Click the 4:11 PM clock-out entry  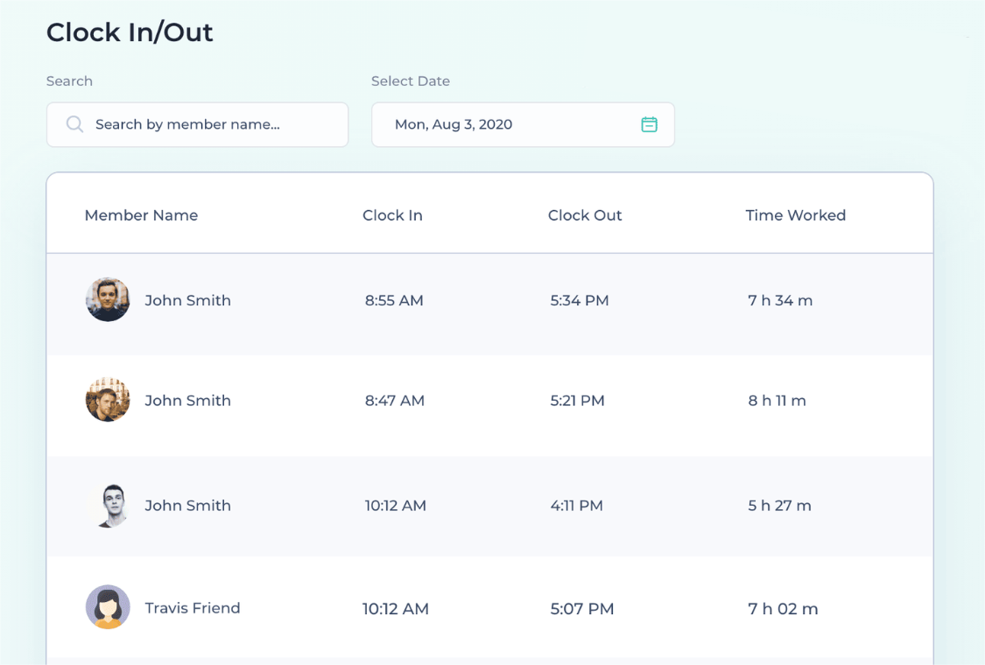click(x=576, y=505)
